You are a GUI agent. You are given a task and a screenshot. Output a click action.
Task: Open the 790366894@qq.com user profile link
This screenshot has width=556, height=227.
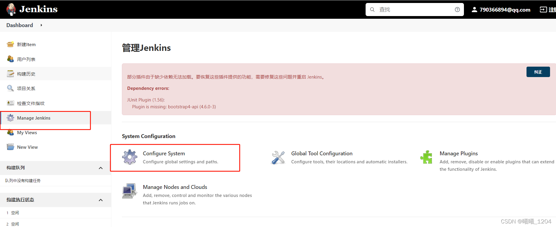coord(505,10)
